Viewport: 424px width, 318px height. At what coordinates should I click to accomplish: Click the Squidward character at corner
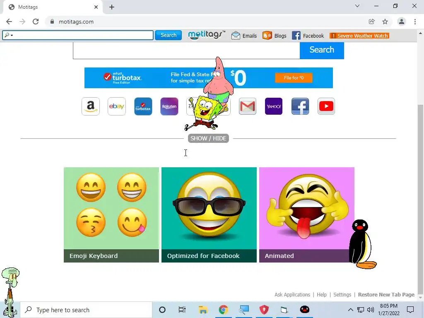click(x=10, y=292)
